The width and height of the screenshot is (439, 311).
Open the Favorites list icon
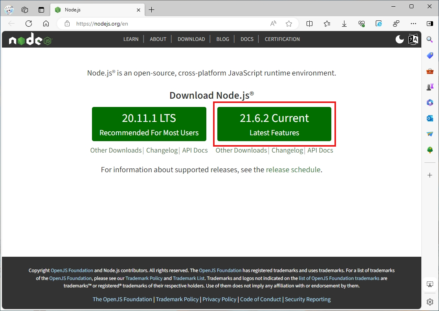click(327, 24)
